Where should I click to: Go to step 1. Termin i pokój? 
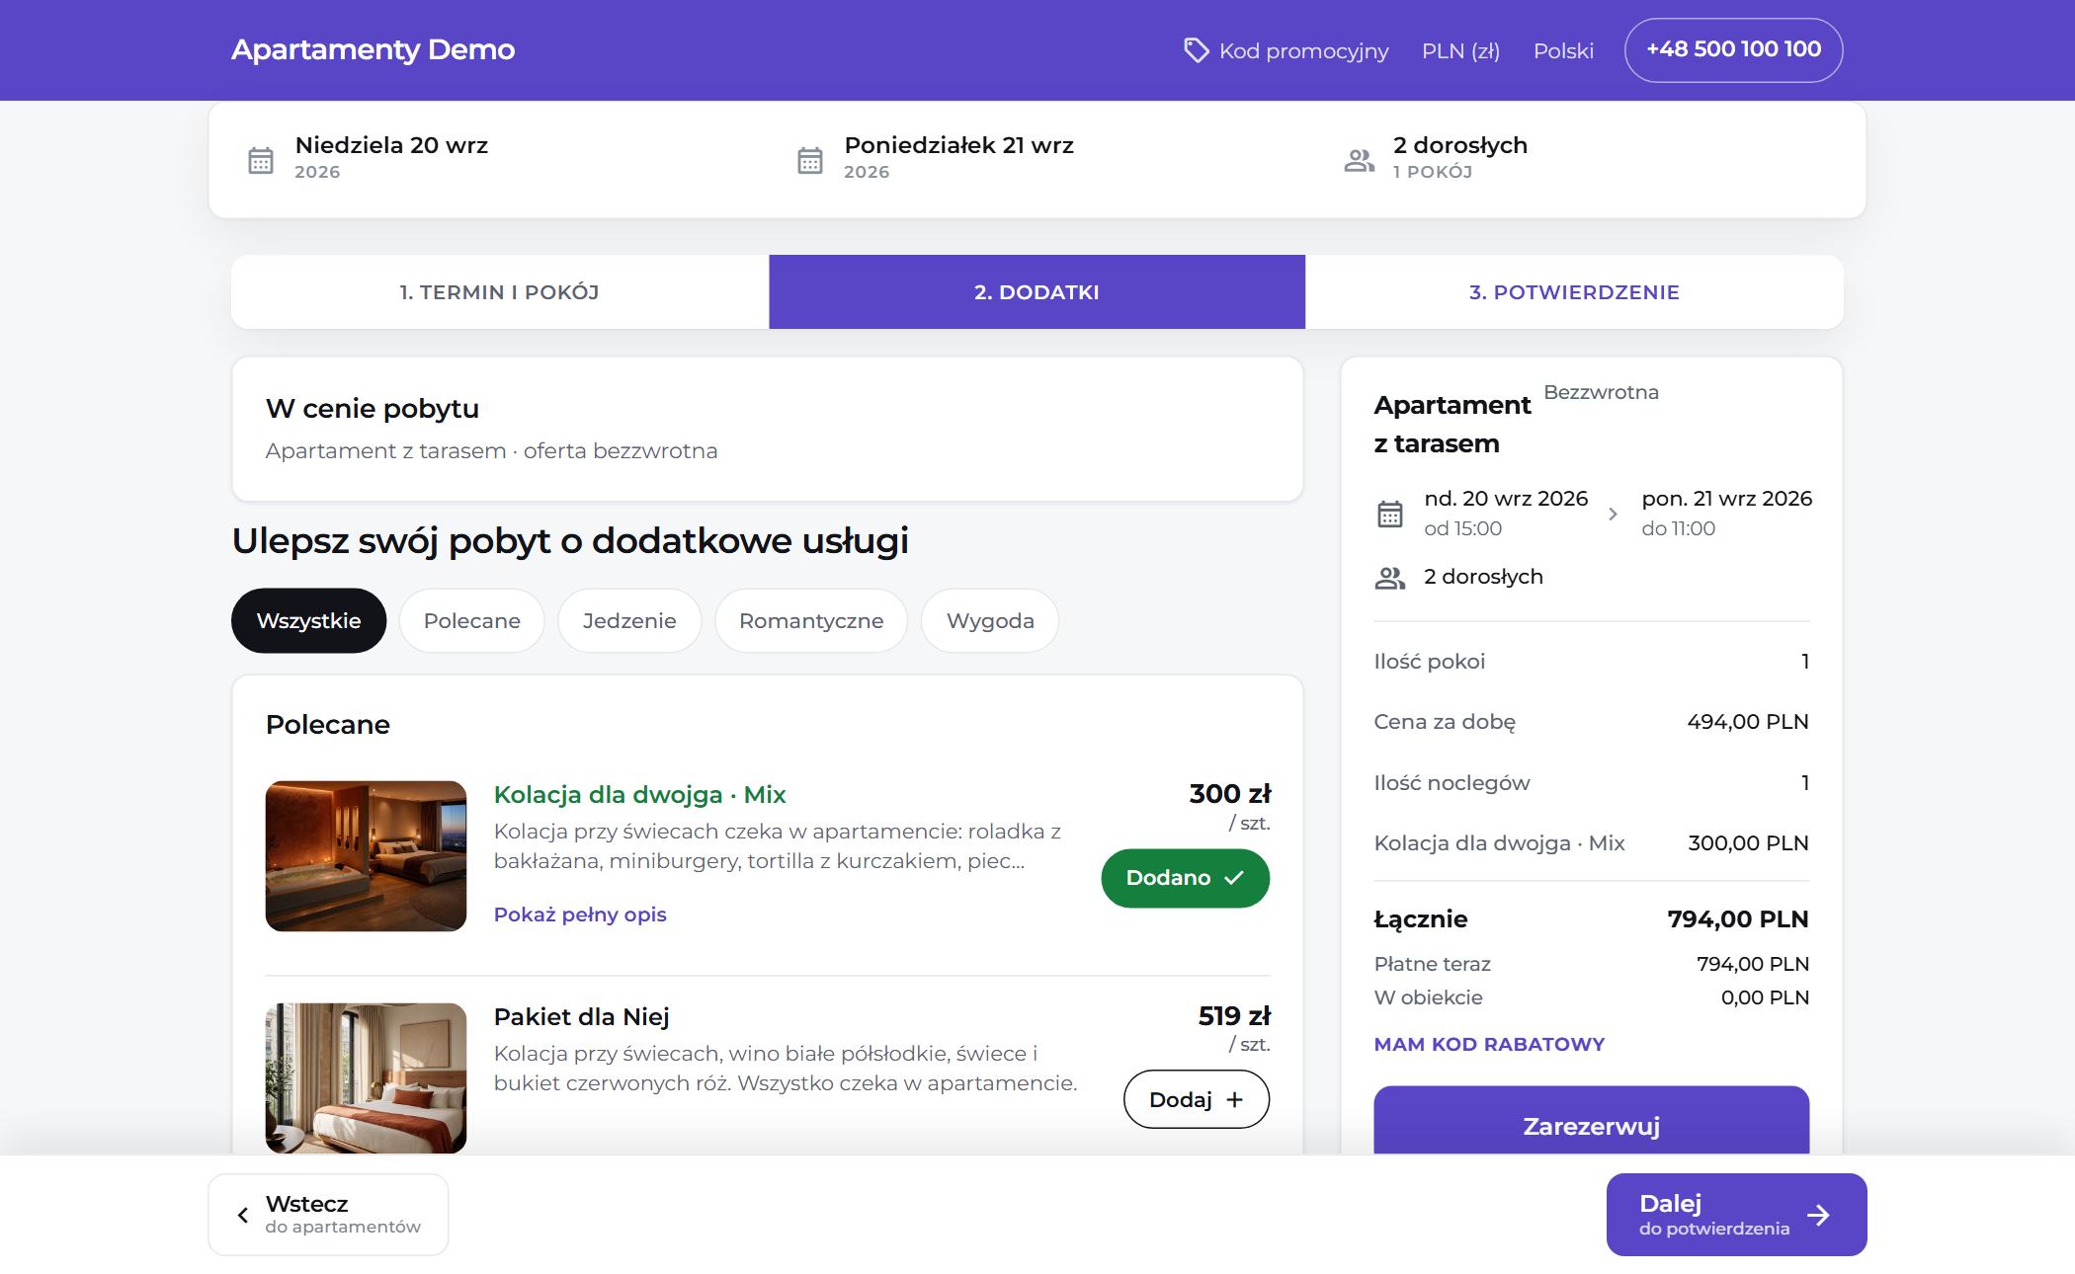(500, 292)
